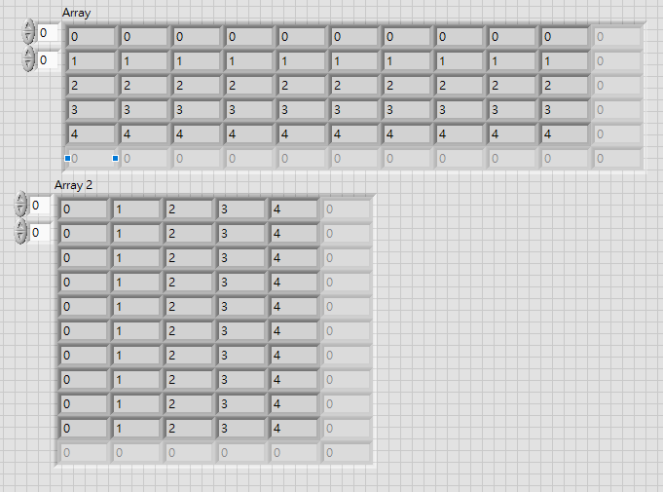
Task: Click the first cell of Array's row of 2s
Action: point(92,86)
